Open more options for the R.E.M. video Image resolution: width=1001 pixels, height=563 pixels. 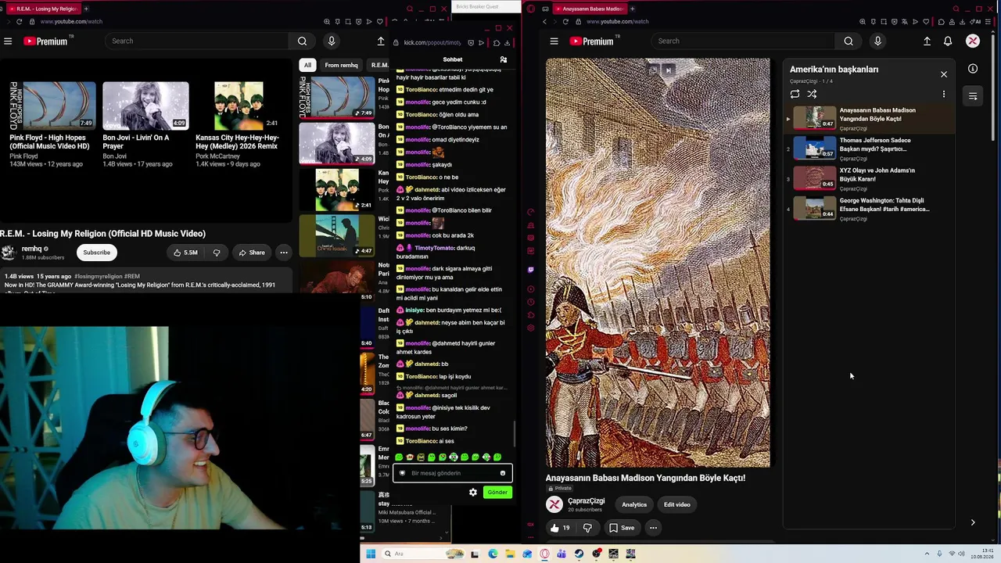click(x=284, y=253)
